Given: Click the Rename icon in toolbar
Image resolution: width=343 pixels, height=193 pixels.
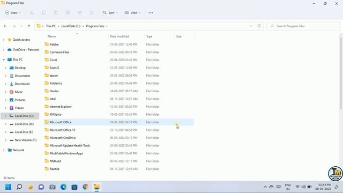Looking at the screenshot, I should 68,13.
